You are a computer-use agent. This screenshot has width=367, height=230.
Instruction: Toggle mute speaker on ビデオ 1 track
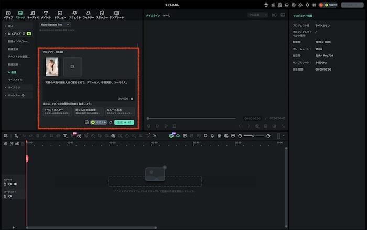click(10, 184)
